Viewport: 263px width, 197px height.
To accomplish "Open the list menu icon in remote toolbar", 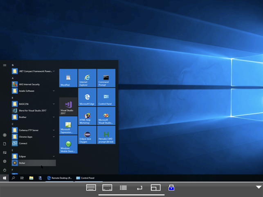I will click(123, 188).
